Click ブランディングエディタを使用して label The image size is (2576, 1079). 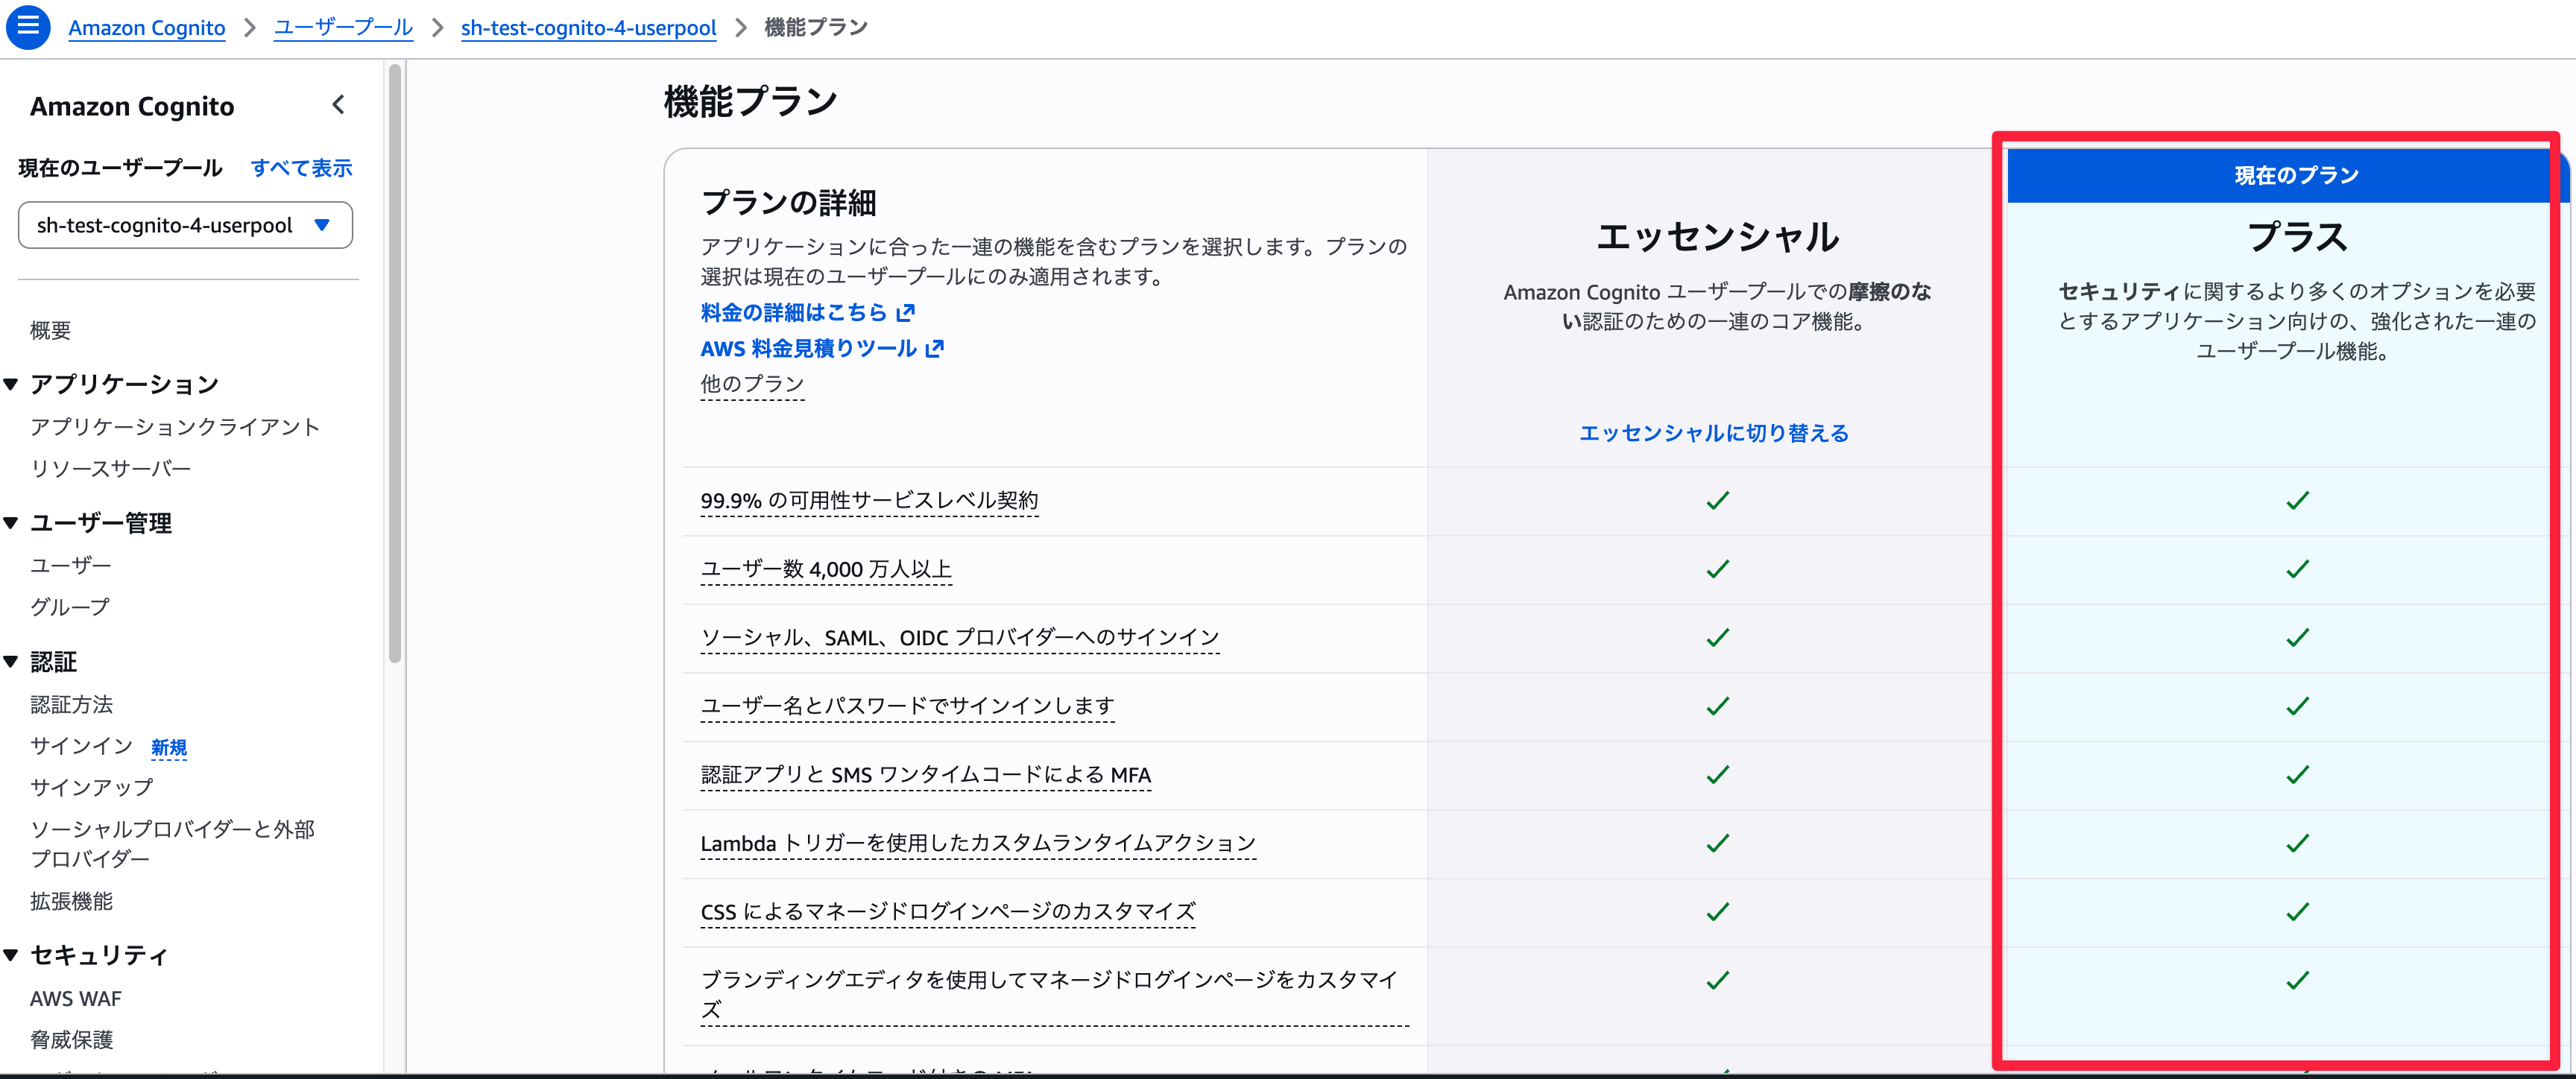(x=1054, y=995)
